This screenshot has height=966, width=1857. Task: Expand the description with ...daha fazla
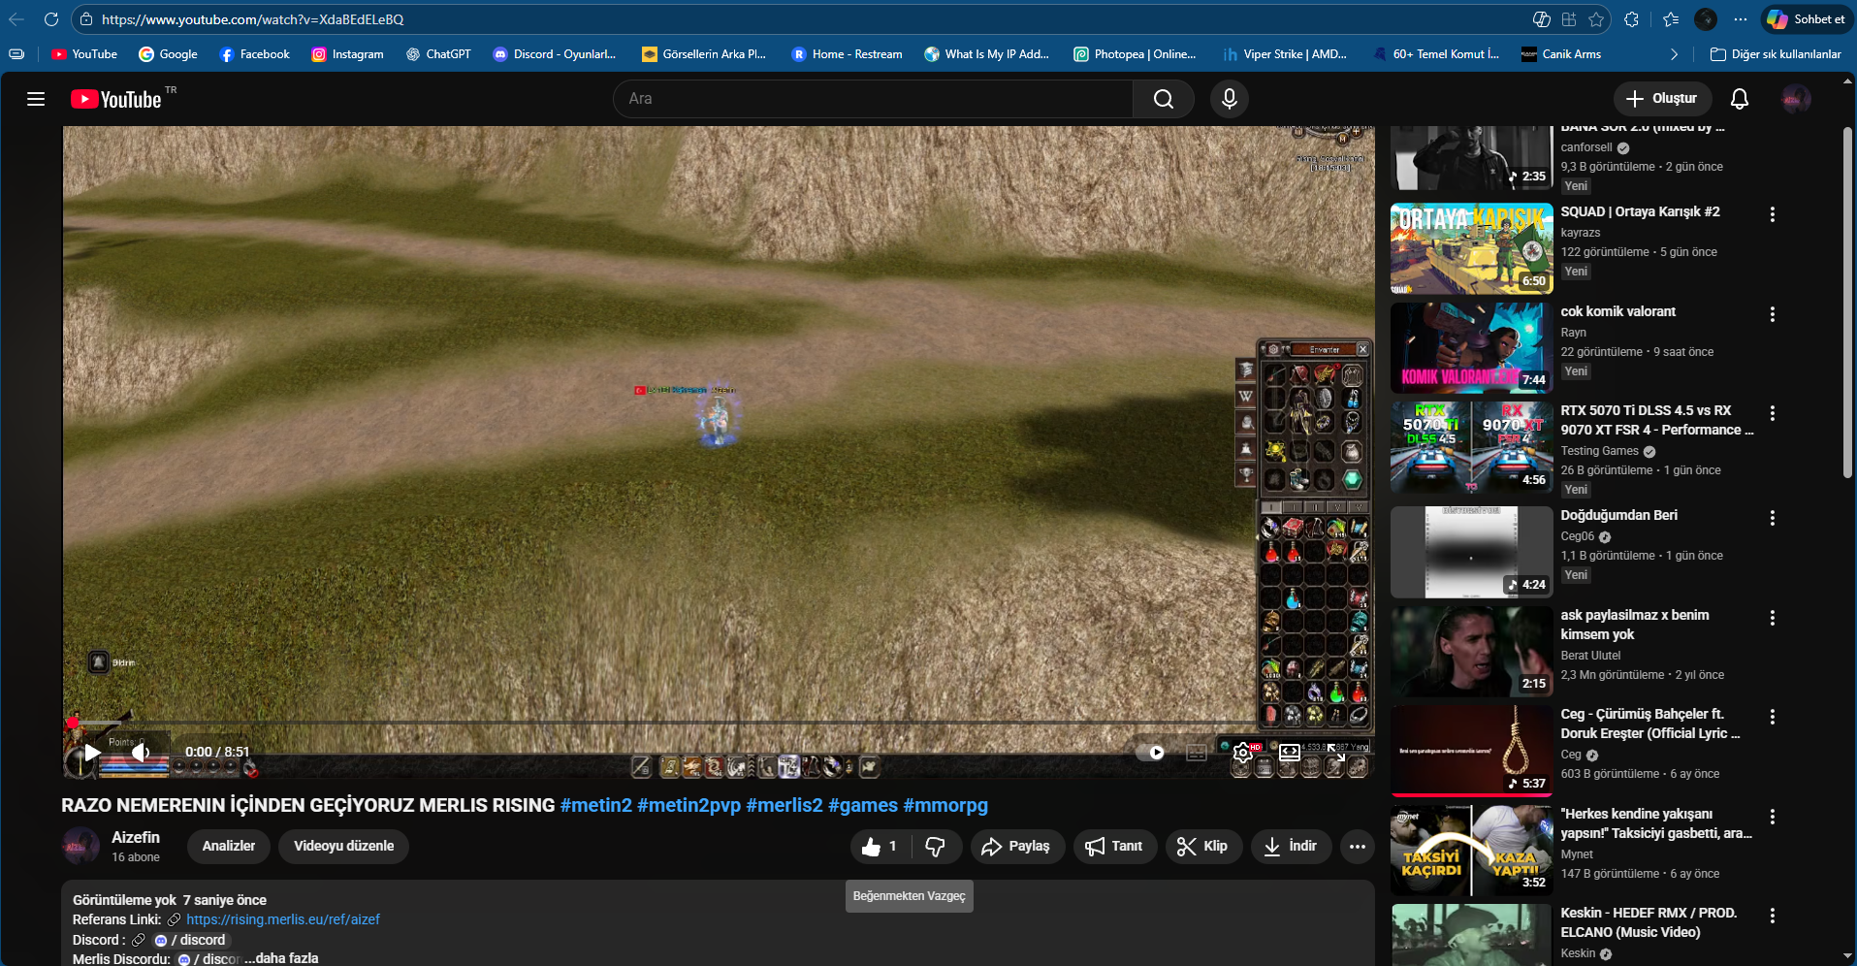281,958
